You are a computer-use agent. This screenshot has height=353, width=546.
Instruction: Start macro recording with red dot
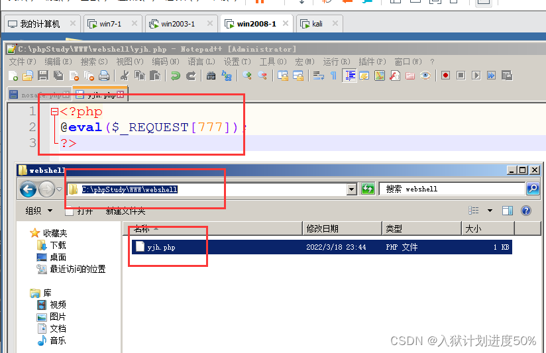coord(445,76)
